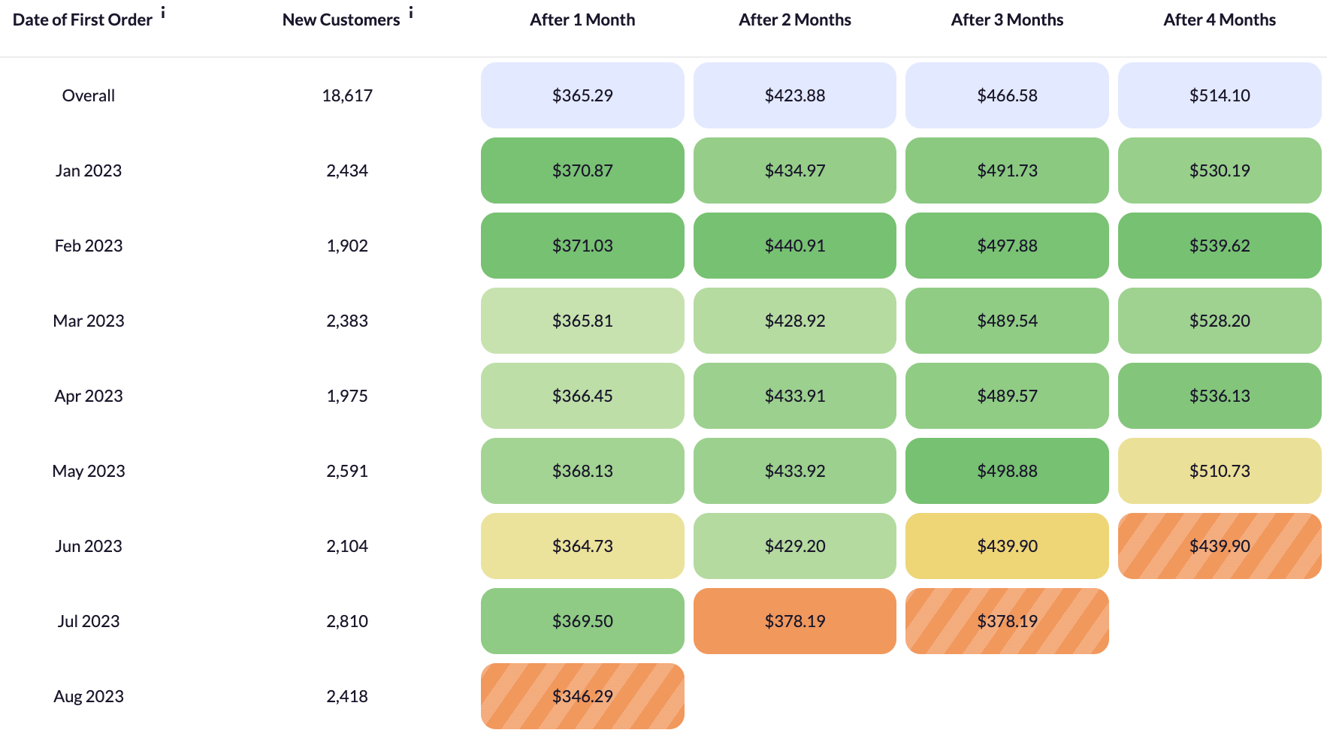Select the Apr 2023 $536.13 cell

(x=1220, y=396)
